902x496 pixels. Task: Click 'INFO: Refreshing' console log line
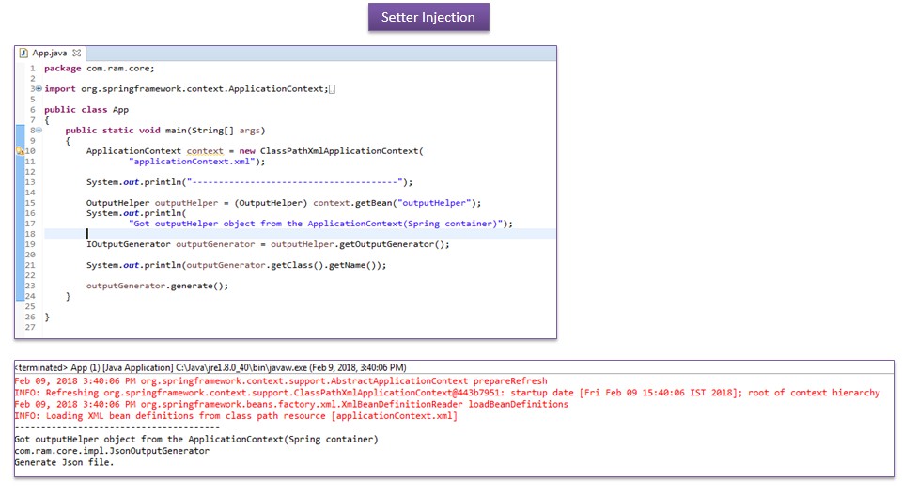click(447, 393)
